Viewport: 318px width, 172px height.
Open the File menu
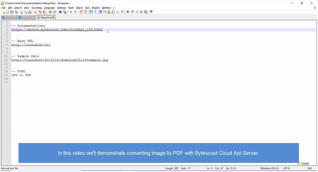[x=4, y=8]
